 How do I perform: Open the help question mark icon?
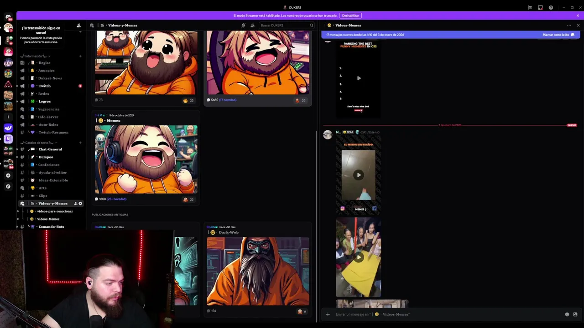(551, 7)
